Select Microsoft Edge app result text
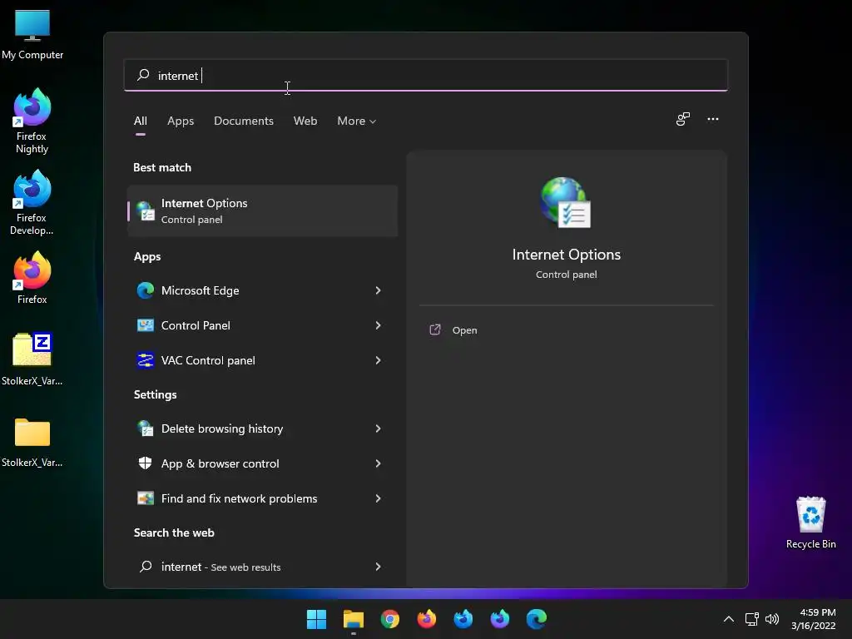 (x=200, y=290)
